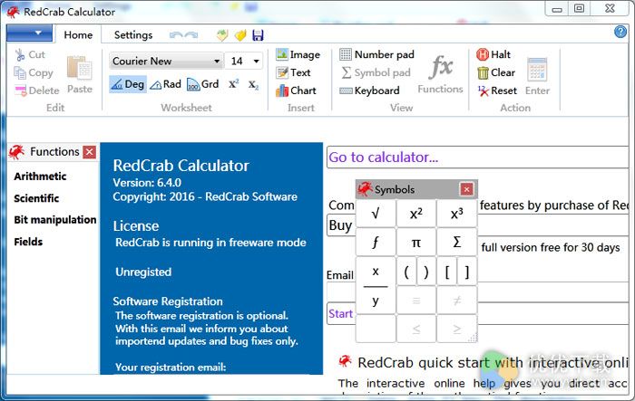The image size is (635, 401).
Task: Switch to the Home tab
Action: point(78,35)
